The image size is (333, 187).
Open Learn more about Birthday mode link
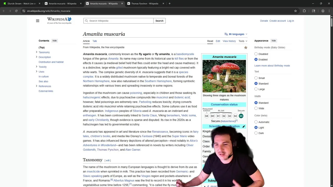[x=272, y=66]
